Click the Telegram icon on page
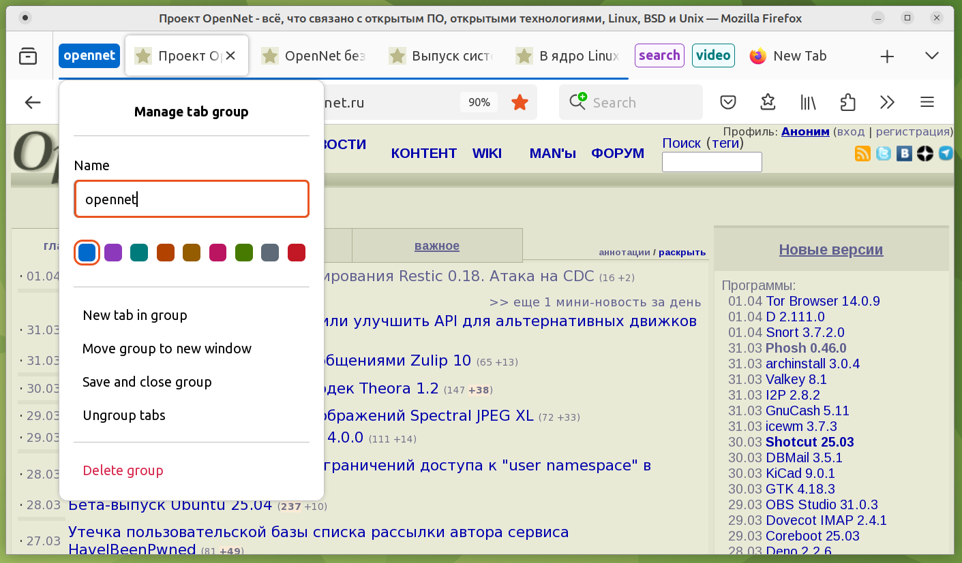Viewport: 962px width, 563px height. click(x=946, y=153)
